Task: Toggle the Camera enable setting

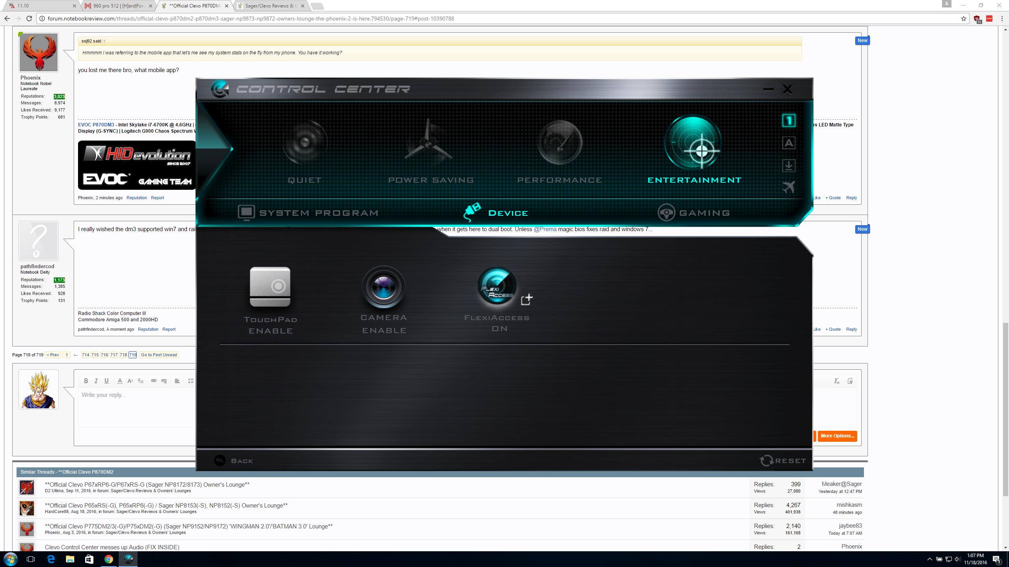Action: coord(383,287)
